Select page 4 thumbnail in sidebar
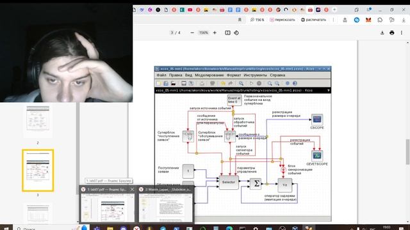Viewport: 410px width, 230px height. point(38,214)
